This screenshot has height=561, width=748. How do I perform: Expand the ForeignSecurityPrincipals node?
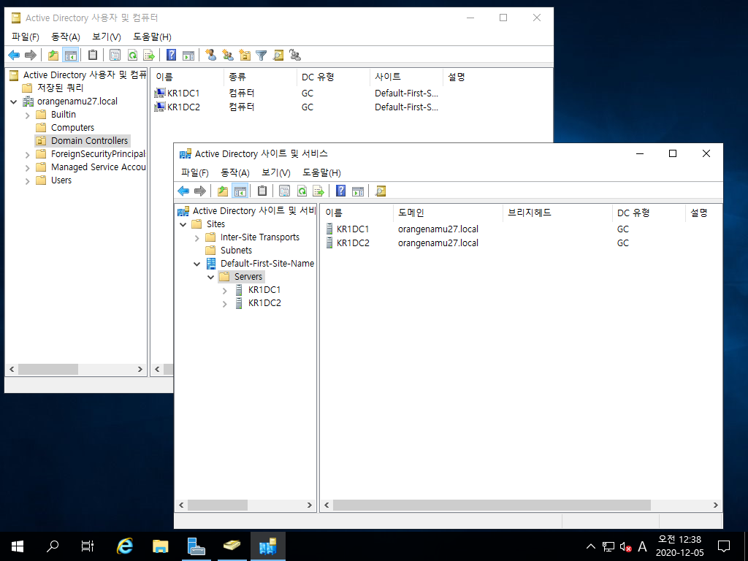point(27,155)
